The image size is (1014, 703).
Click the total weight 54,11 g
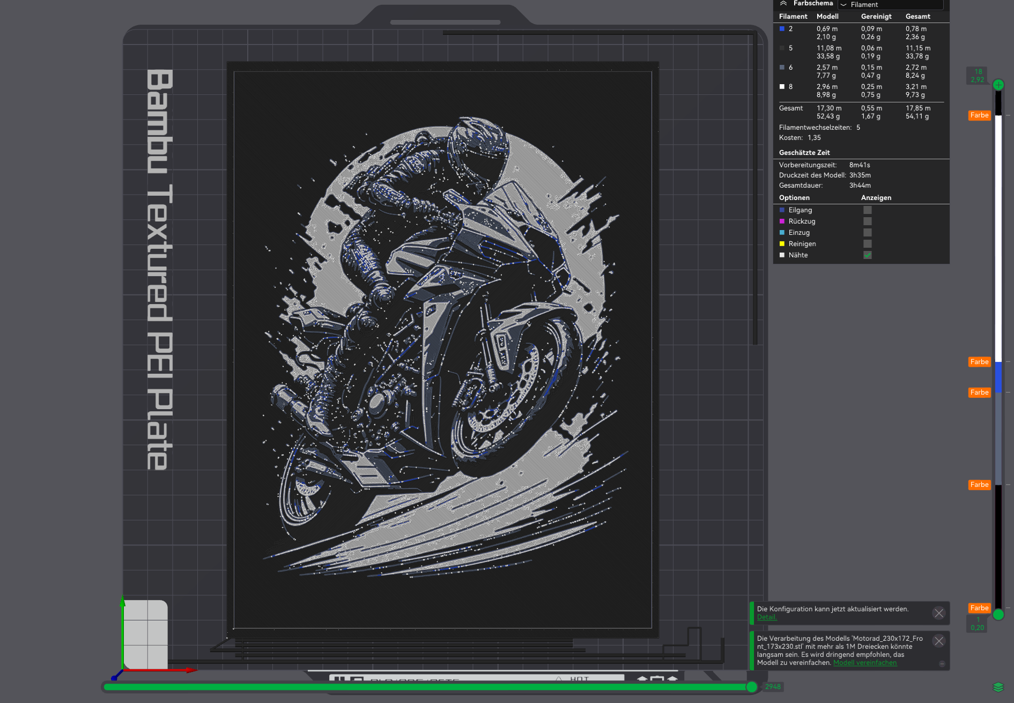pyautogui.click(x=917, y=116)
